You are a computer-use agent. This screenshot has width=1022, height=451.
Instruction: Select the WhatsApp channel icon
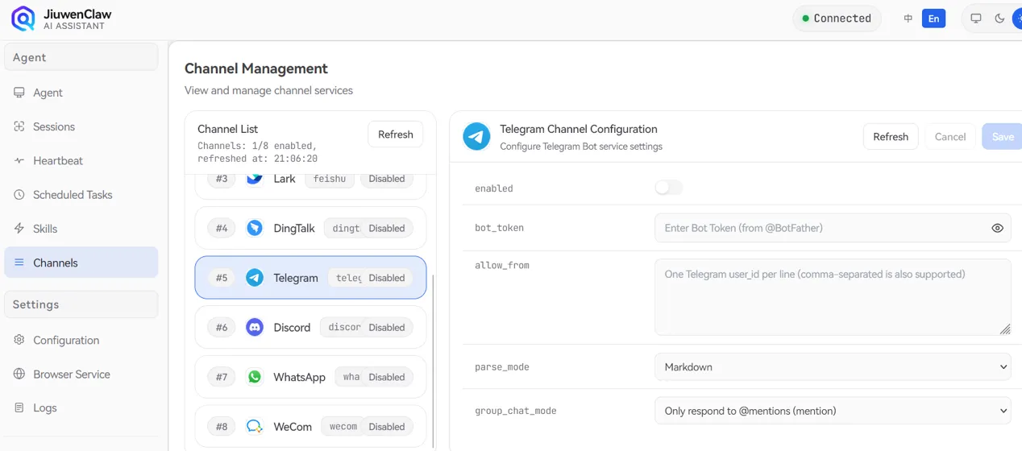255,377
